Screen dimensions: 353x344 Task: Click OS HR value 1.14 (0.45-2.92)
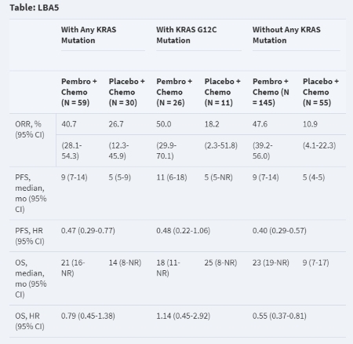pos(184,316)
